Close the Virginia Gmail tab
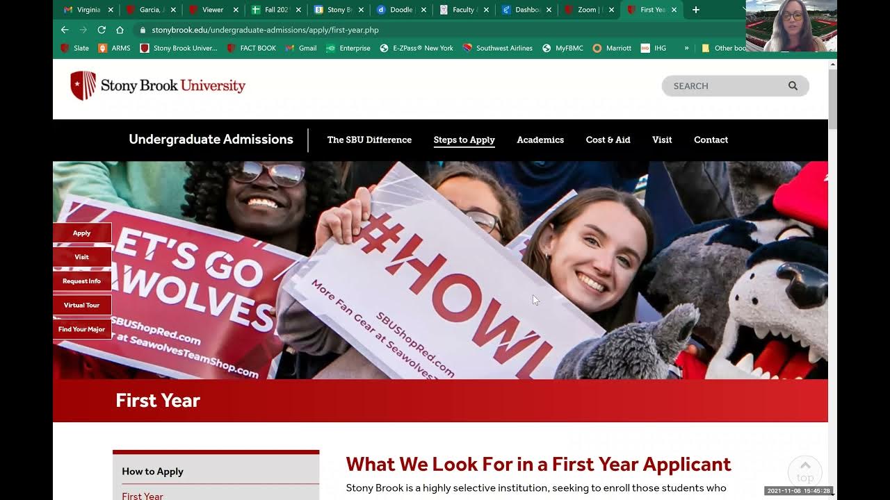The width and height of the screenshot is (890, 500). coord(110,10)
